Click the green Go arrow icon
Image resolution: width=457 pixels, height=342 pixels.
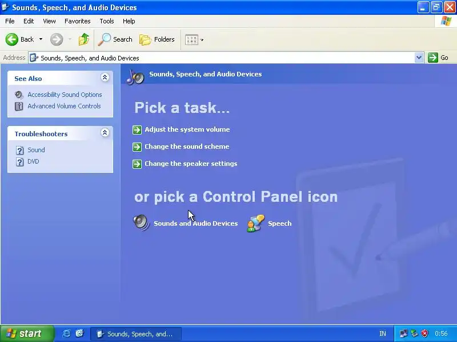[x=433, y=58]
